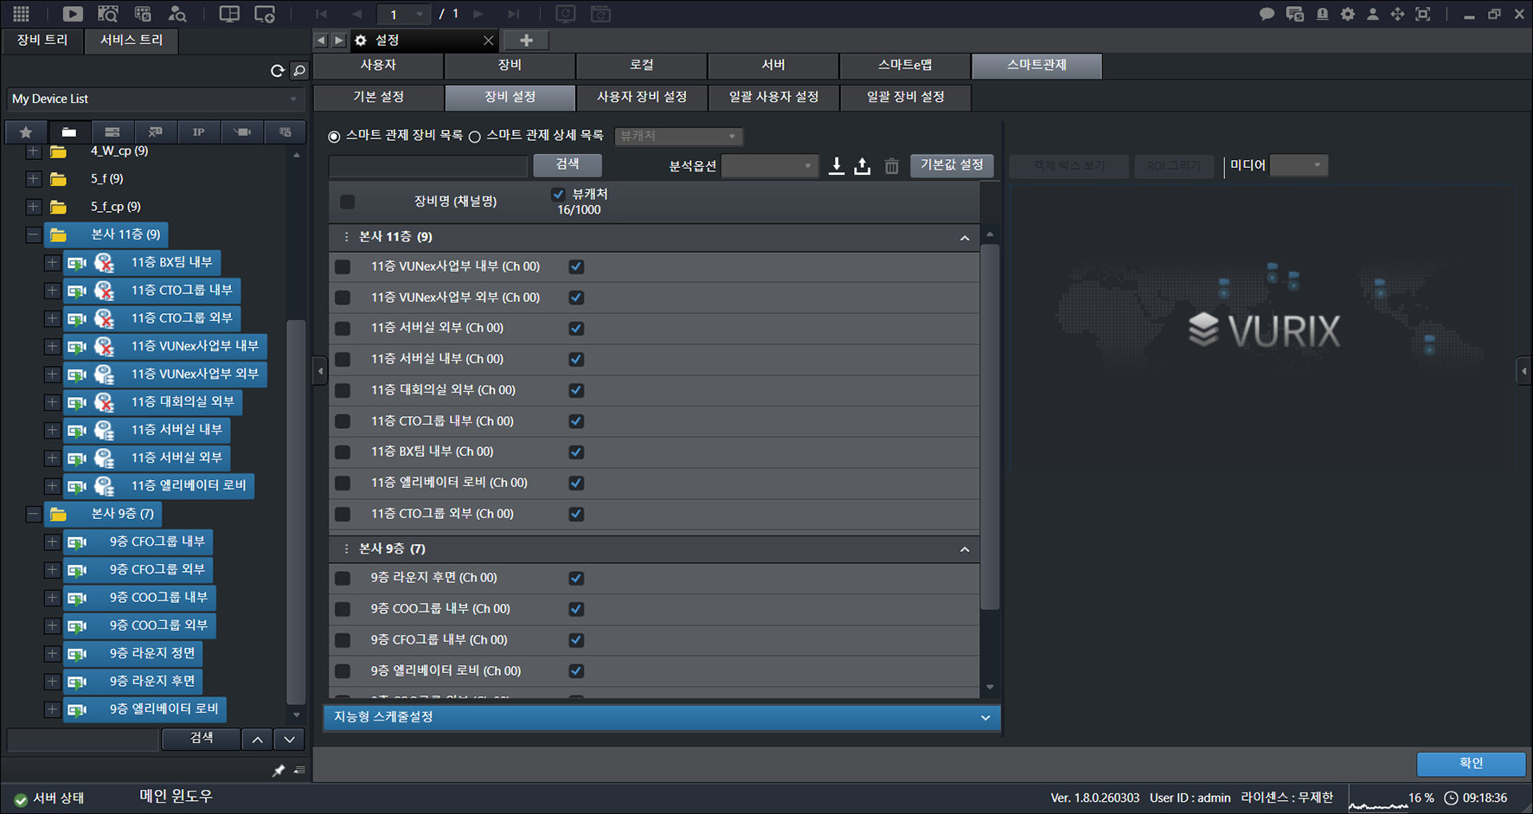Show favorites filter star in device tree
The height and width of the screenshot is (814, 1533).
[x=26, y=131]
